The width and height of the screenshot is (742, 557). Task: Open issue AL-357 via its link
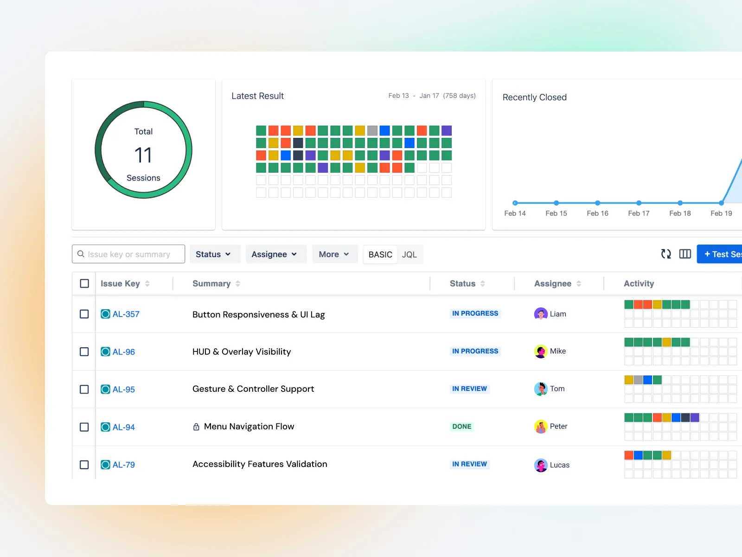(x=125, y=314)
